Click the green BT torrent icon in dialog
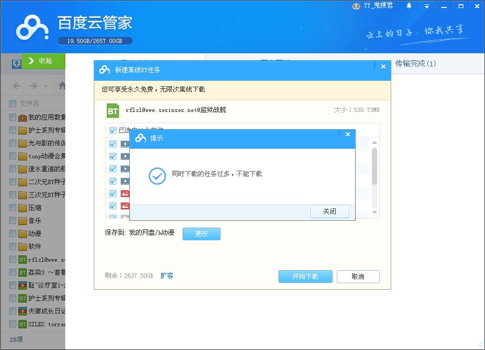 113,110
